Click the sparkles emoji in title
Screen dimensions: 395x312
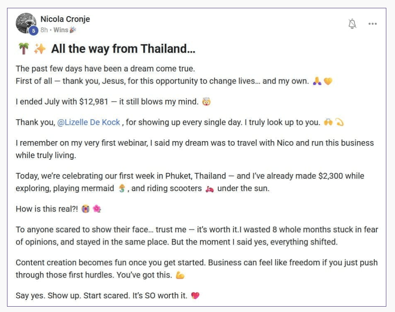pyautogui.click(x=40, y=49)
